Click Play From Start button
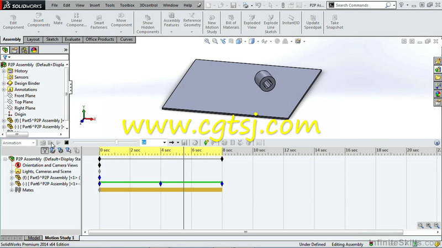Viewport: 442px width, 248px height. 50,143
